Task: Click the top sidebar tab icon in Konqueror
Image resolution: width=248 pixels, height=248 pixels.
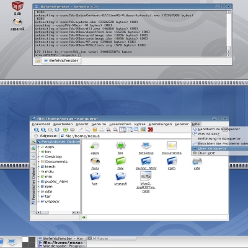Action: [x=33, y=142]
